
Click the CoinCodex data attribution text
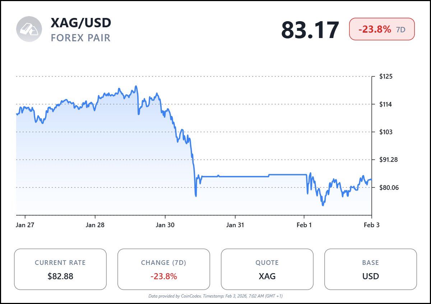[215, 296]
